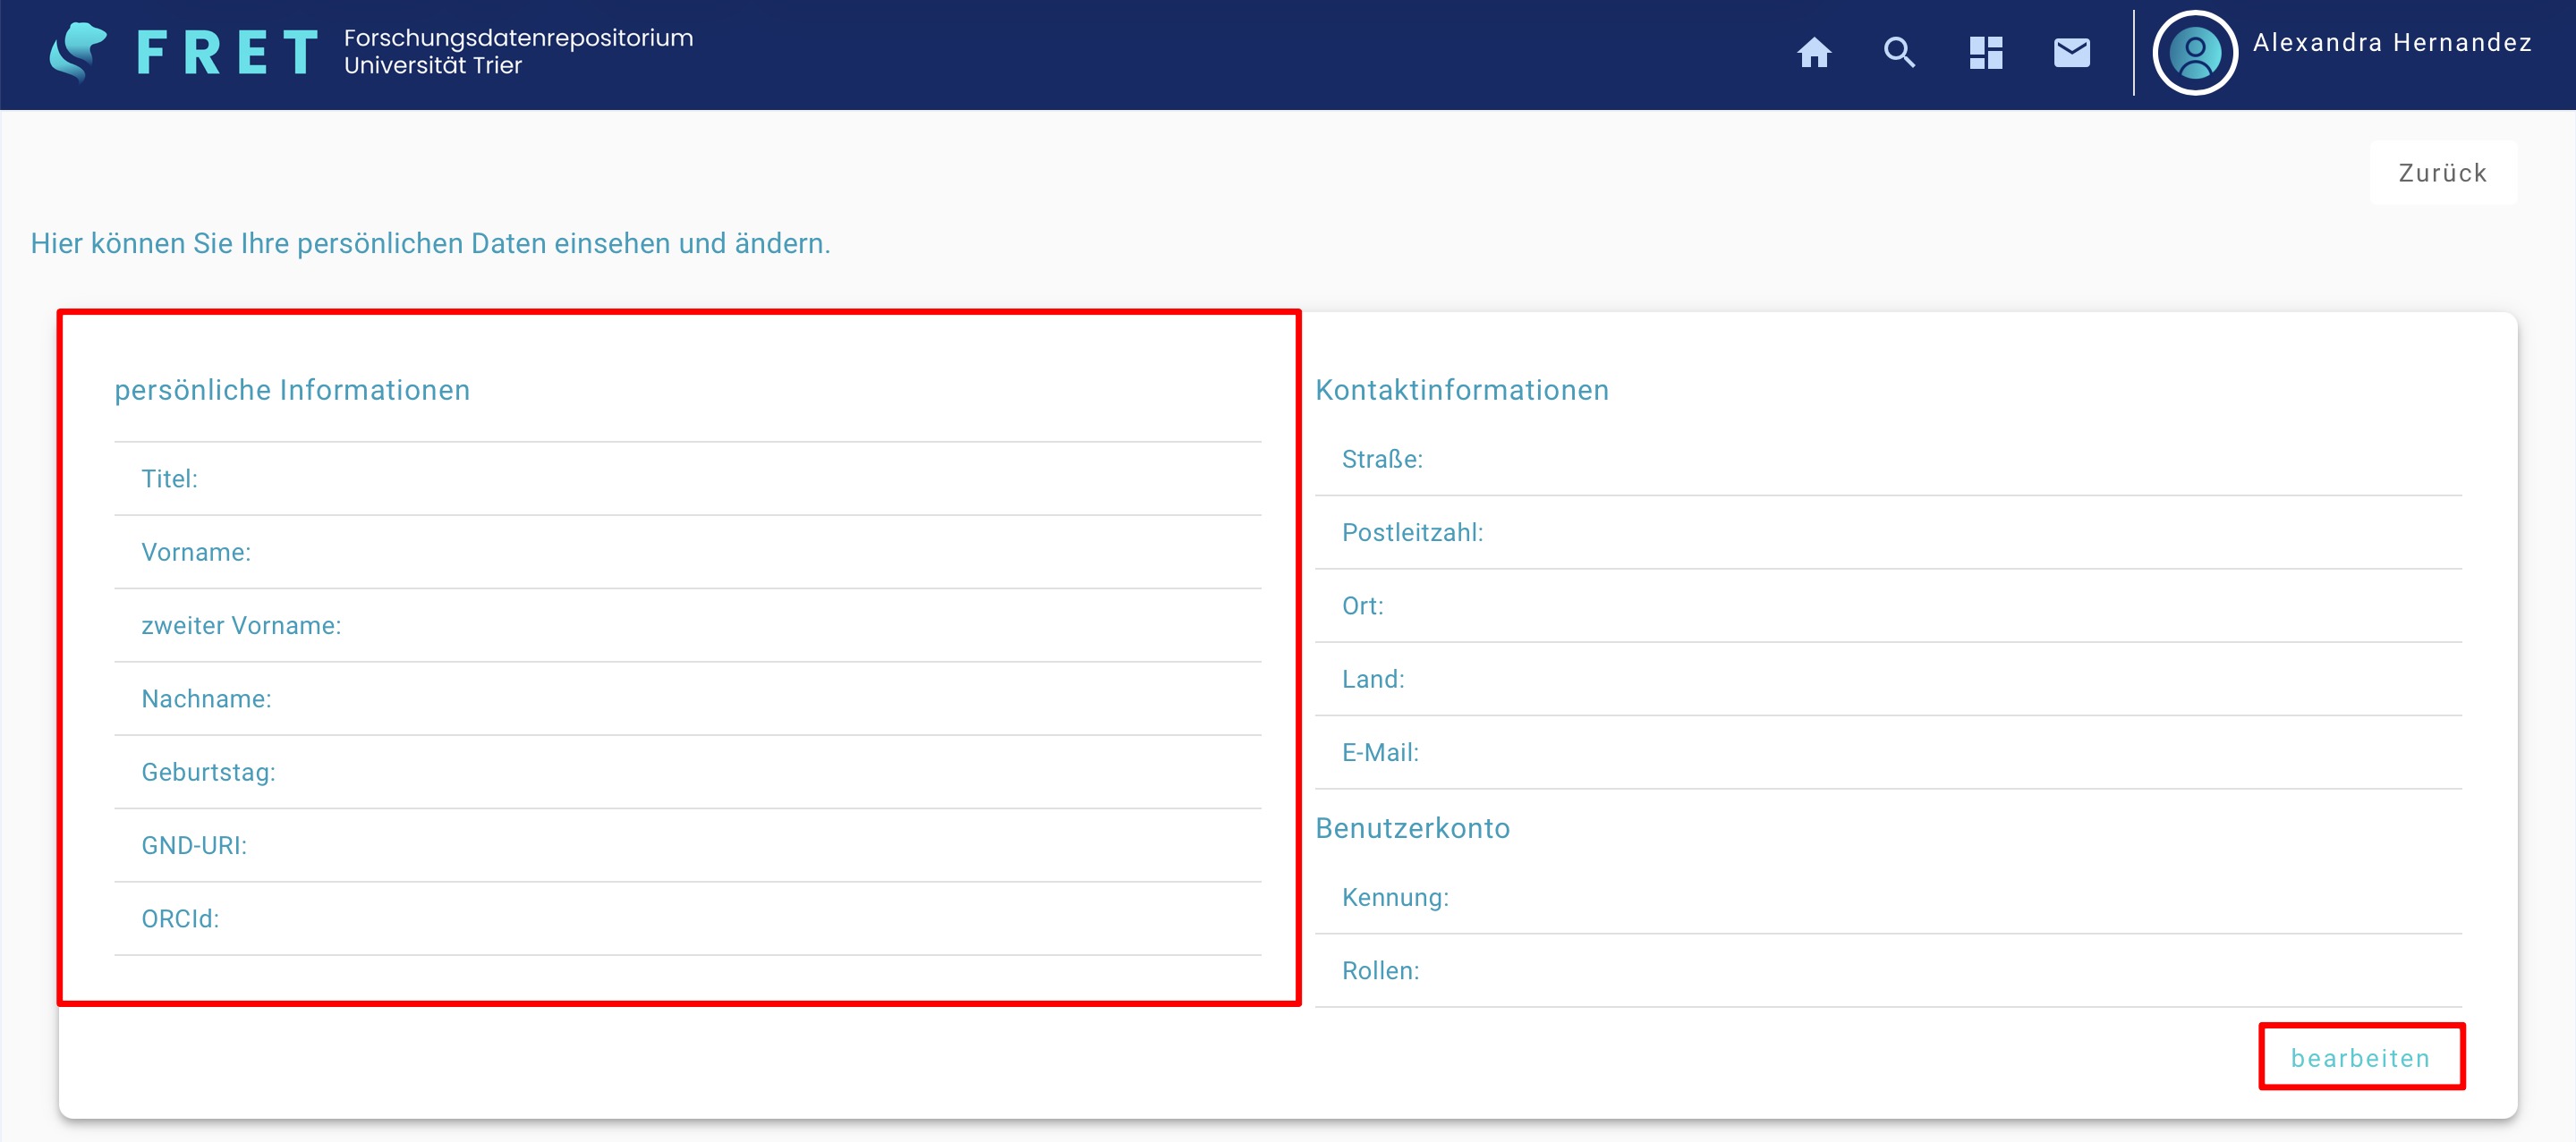Click the Kontaktinformationen heading
Image resolution: width=2576 pixels, height=1142 pixels.
1462,390
